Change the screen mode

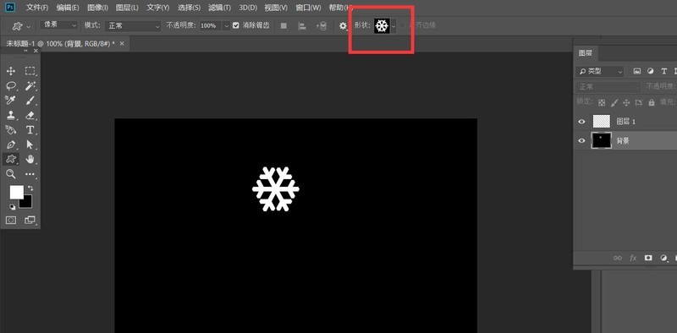click(30, 221)
